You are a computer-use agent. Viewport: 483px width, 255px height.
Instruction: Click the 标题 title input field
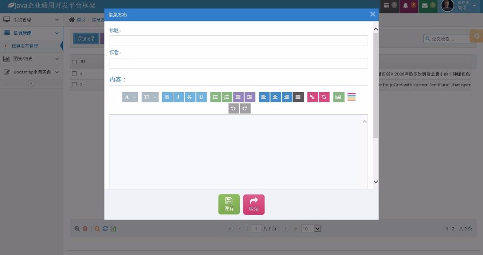coord(238,41)
